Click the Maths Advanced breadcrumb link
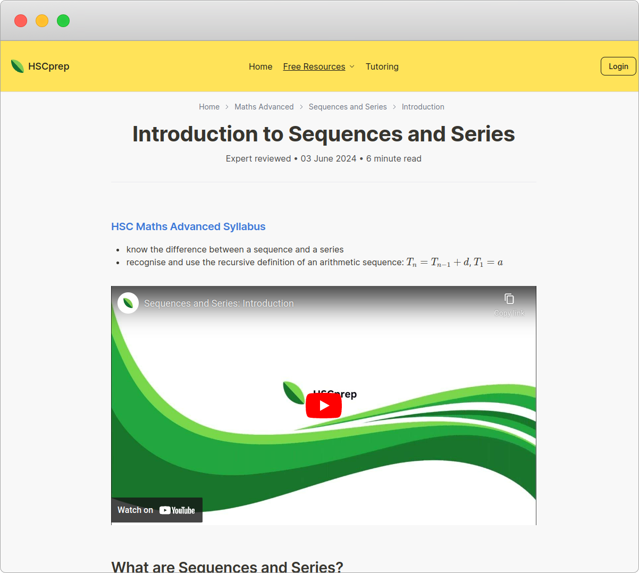 pyautogui.click(x=264, y=107)
